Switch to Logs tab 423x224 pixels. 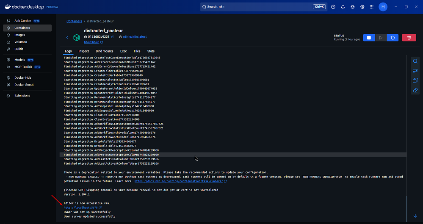pos(68,51)
